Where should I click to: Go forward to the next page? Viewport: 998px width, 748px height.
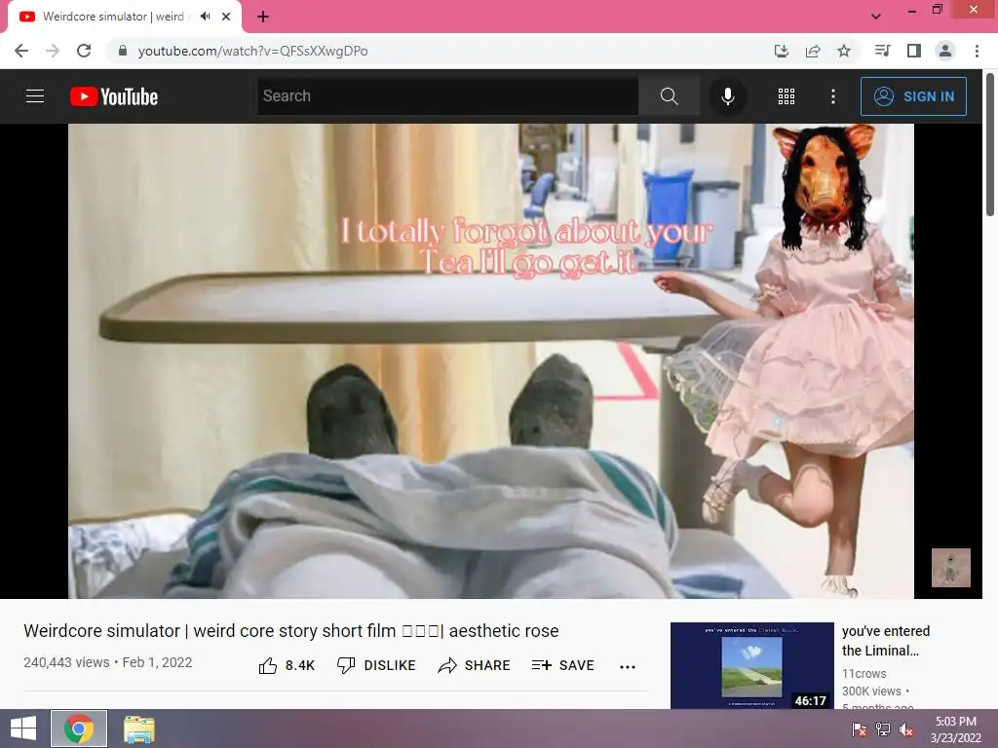(x=53, y=51)
